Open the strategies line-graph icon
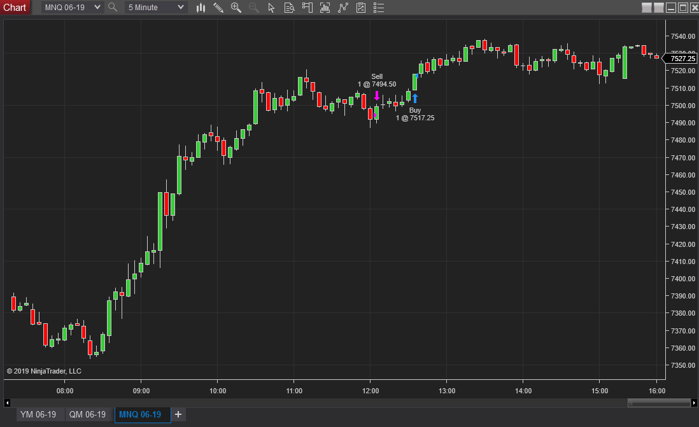Image resolution: width=699 pixels, height=427 pixels. click(342, 8)
